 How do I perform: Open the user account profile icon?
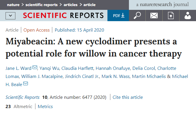tap(188, 15)
